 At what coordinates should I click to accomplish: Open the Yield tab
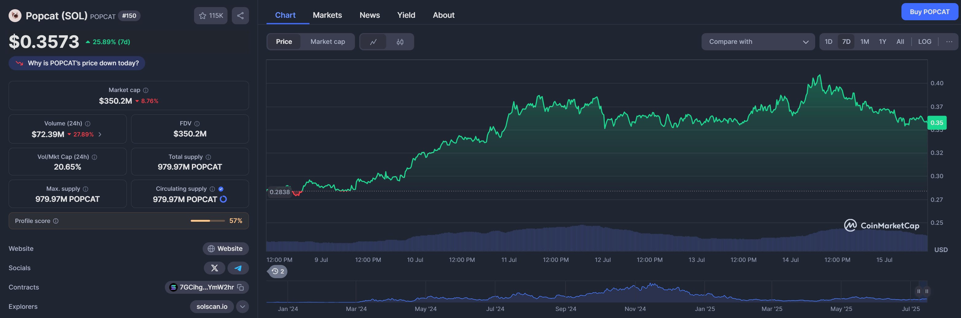click(406, 15)
